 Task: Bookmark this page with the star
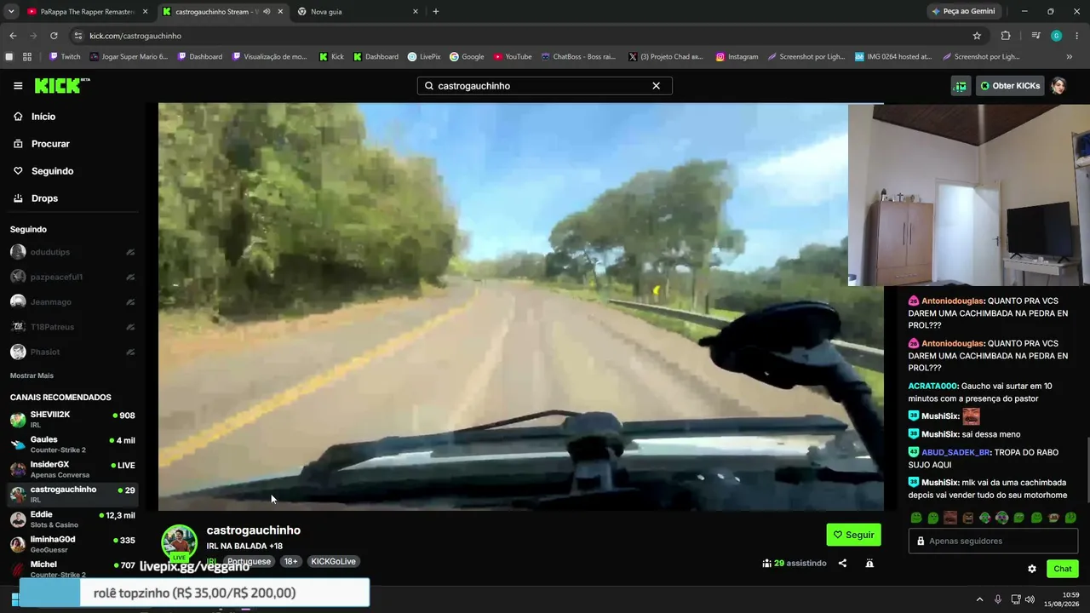pos(977,36)
